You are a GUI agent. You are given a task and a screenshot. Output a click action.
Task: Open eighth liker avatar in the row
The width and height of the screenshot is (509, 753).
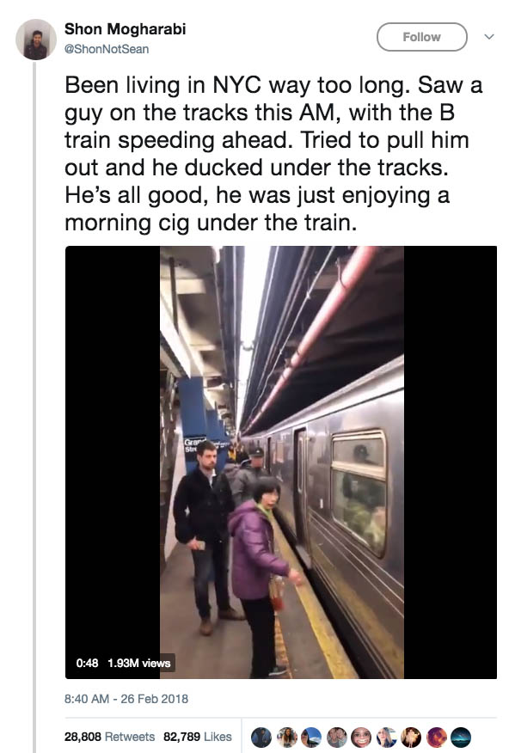point(436,738)
